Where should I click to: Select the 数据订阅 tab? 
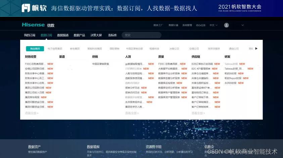(x=46, y=35)
